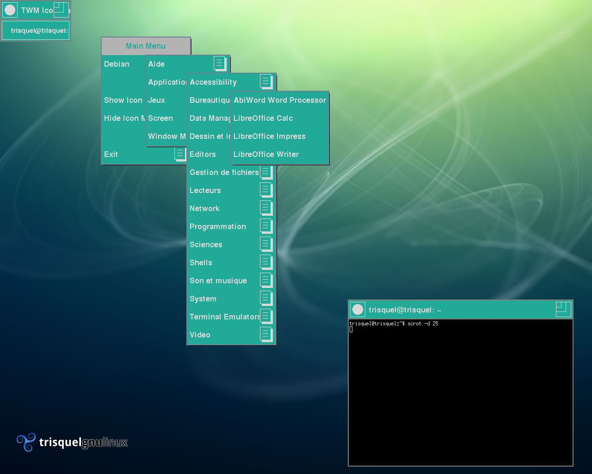Image resolution: width=592 pixels, height=474 pixels.
Task: Launch LibreOffice Impress
Action: tap(280, 136)
